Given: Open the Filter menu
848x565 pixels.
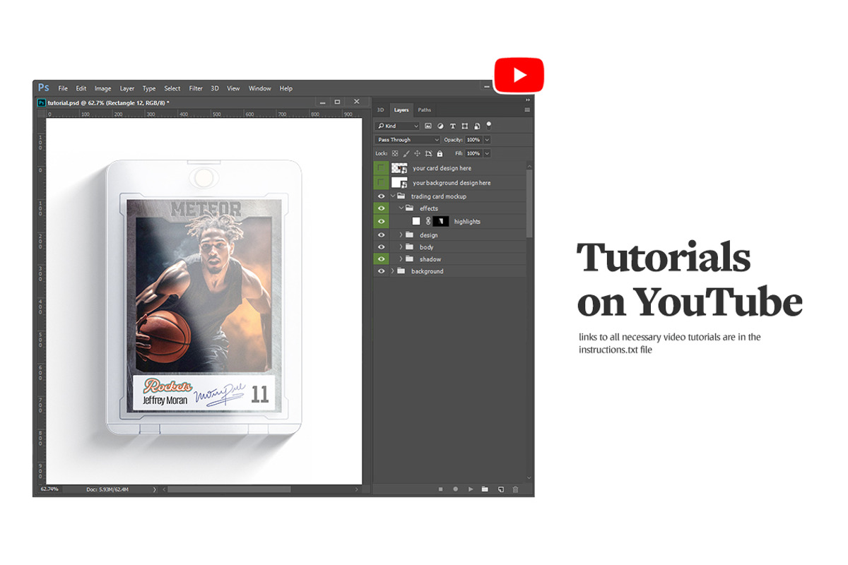Looking at the screenshot, I should (196, 88).
